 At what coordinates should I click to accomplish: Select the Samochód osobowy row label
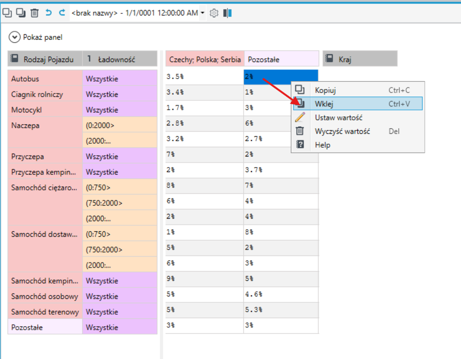(x=45, y=296)
